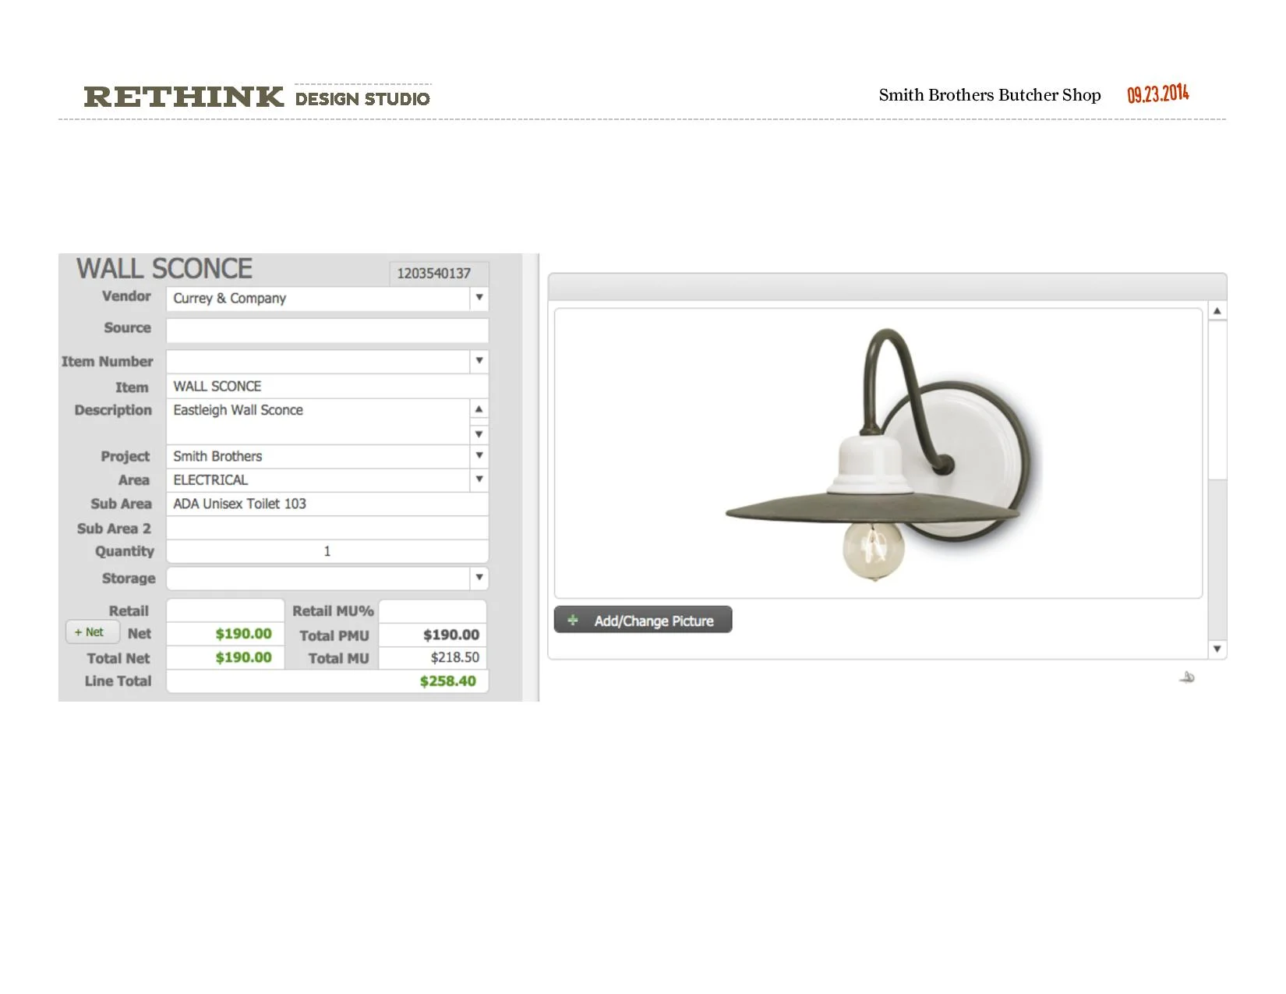Open the Vendor dropdown arrow
The height and width of the screenshot is (994, 1286).
pos(479,298)
